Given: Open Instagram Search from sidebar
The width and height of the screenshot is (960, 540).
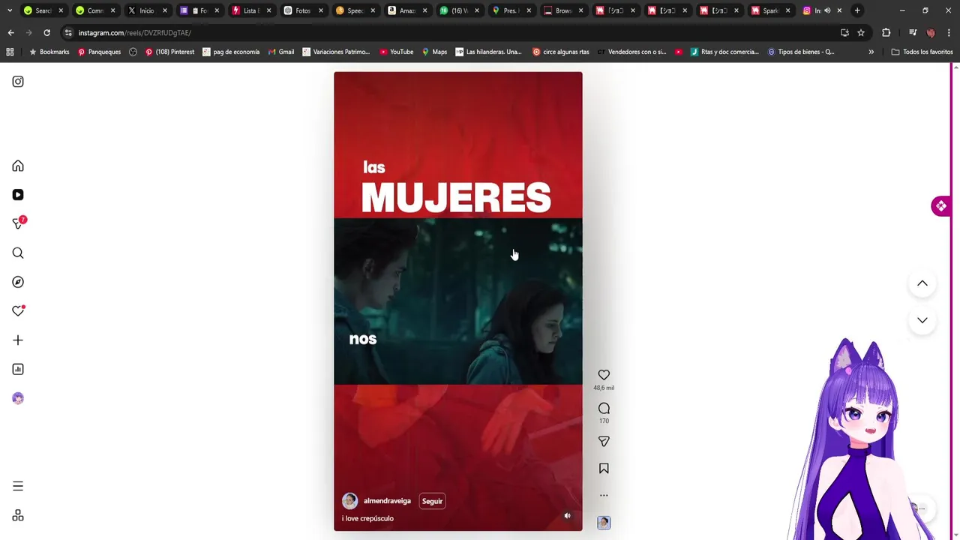Looking at the screenshot, I should pos(18,253).
